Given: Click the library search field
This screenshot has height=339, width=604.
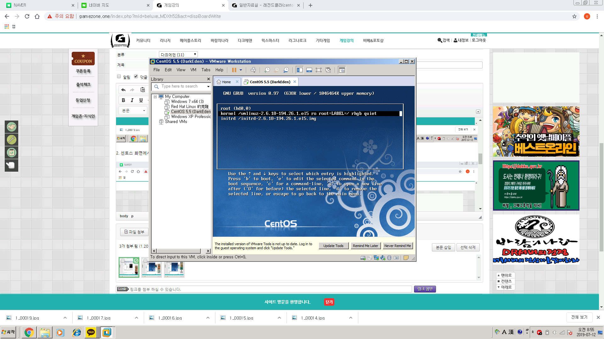Looking at the screenshot, I should pyautogui.click(x=181, y=86).
